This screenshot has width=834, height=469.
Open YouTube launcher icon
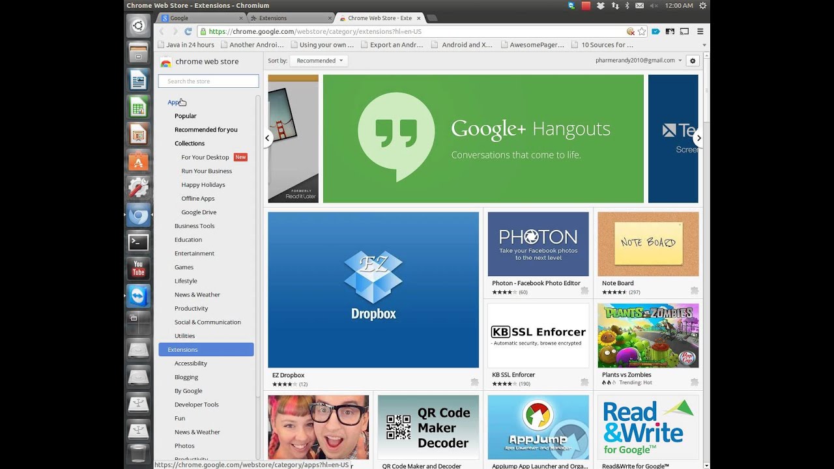point(138,269)
